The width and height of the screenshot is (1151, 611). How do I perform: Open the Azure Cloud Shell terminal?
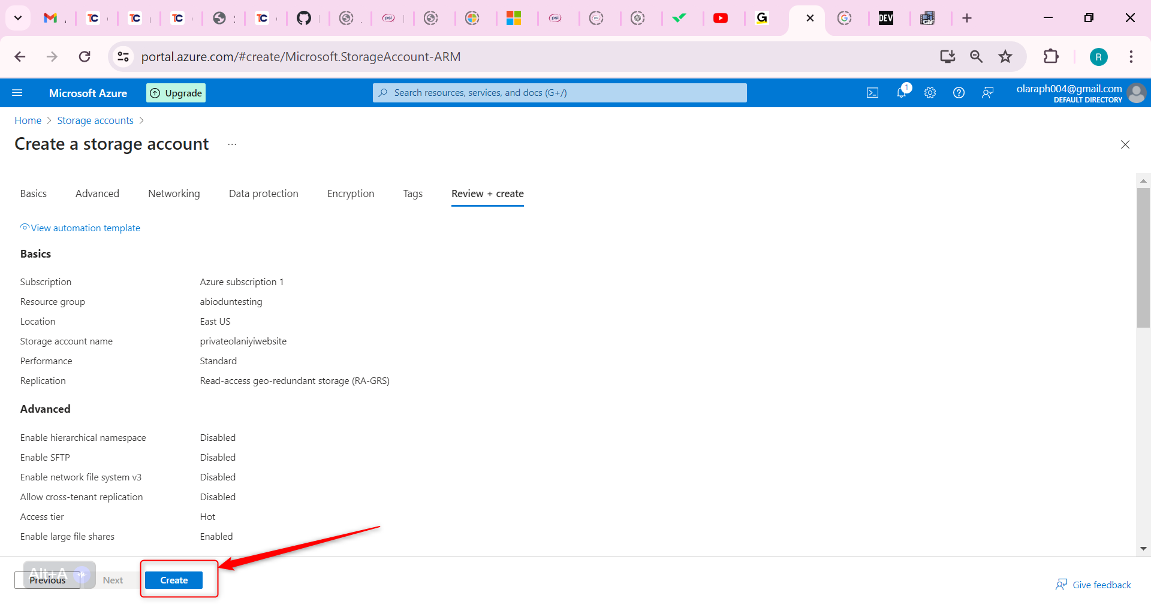pyautogui.click(x=872, y=92)
